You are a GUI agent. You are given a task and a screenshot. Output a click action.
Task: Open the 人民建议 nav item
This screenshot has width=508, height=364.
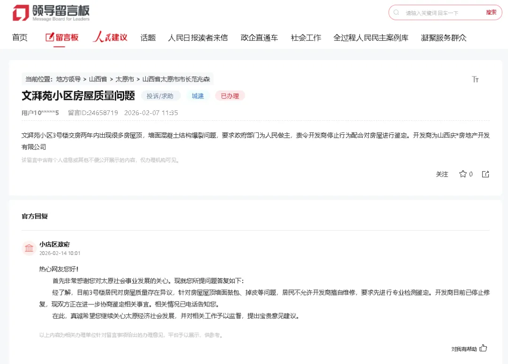click(110, 37)
